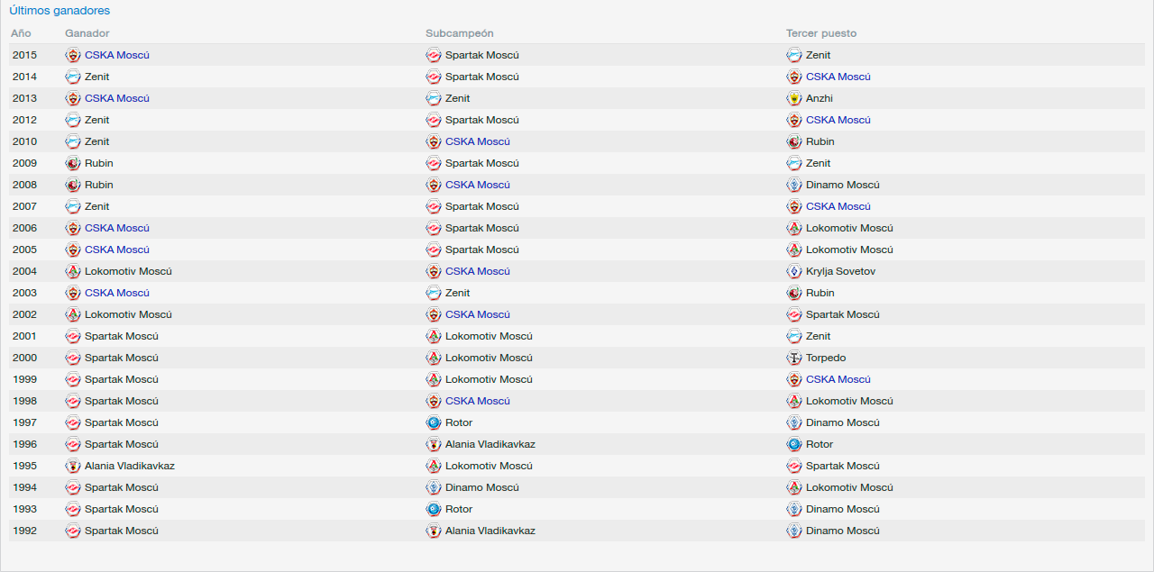The image size is (1154, 572).
Task: Open the CSKA Moscú link in the 1999 third place column
Action: 838,379
